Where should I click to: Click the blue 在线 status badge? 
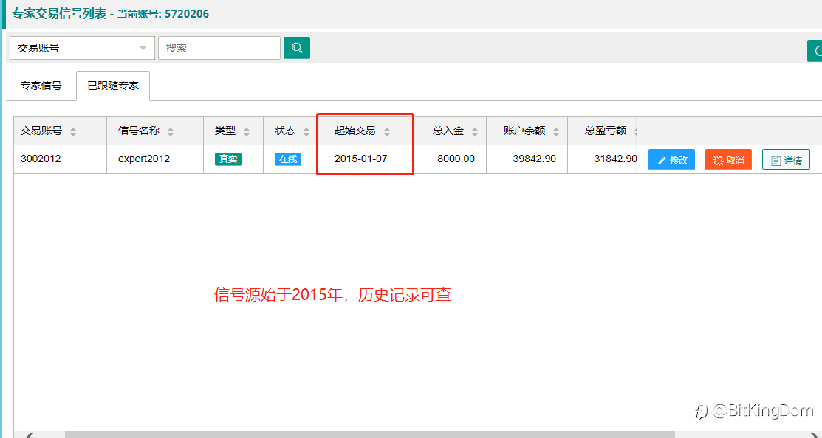(x=288, y=159)
